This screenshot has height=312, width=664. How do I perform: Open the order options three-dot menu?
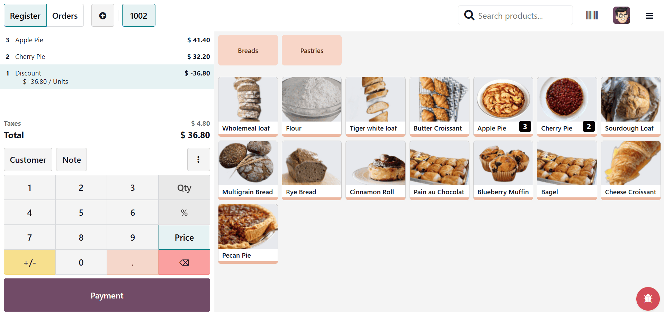[x=198, y=160]
